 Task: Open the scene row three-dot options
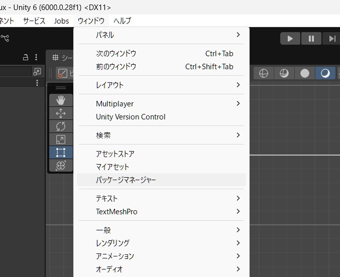[x=37, y=83]
